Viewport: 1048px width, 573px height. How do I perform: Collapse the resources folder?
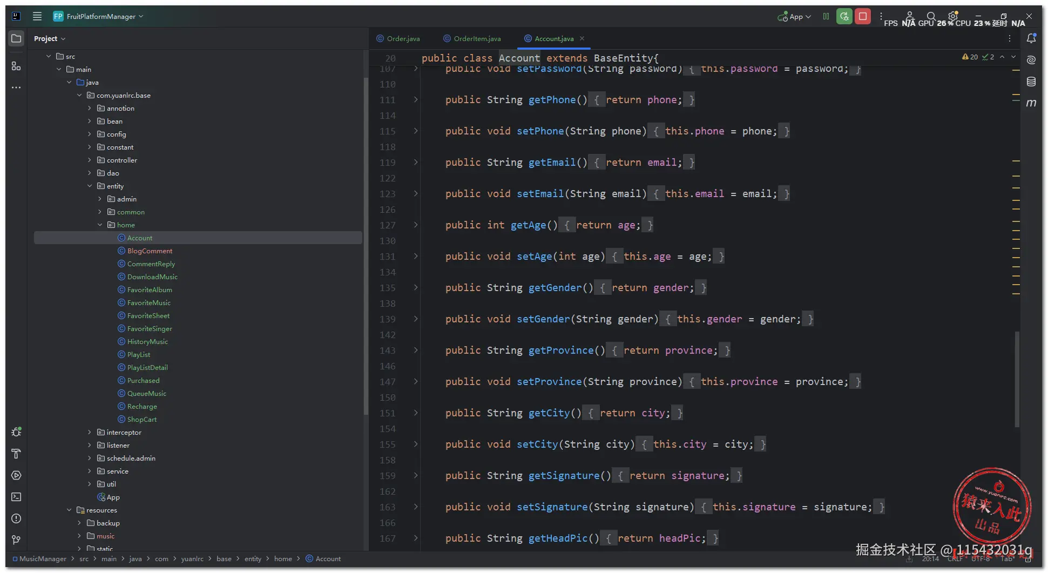click(x=69, y=510)
